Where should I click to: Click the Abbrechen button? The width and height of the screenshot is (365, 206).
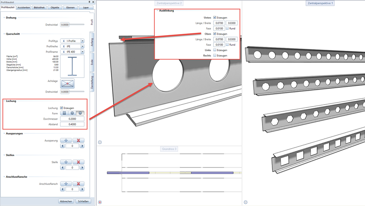point(66,201)
